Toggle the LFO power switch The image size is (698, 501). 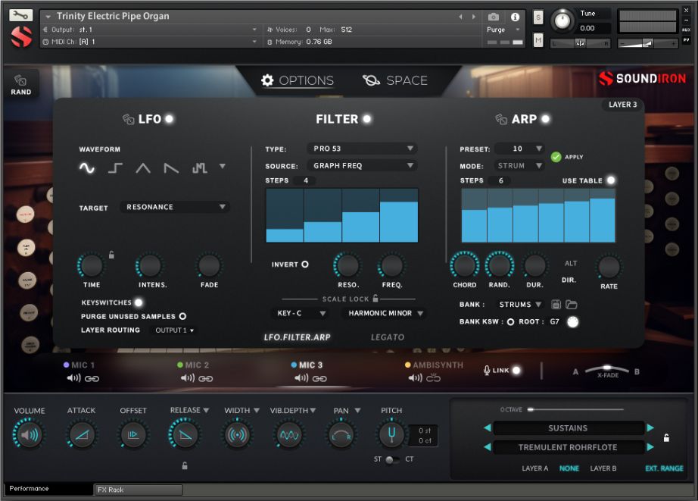point(170,119)
